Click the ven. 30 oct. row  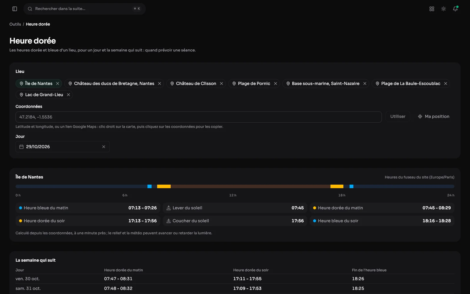point(235,279)
